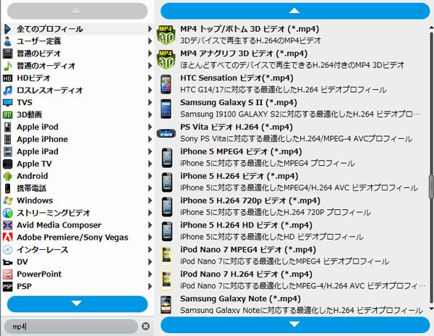Expand the Windows submenu arrow
The height and width of the screenshot is (336, 434).
coord(150,201)
